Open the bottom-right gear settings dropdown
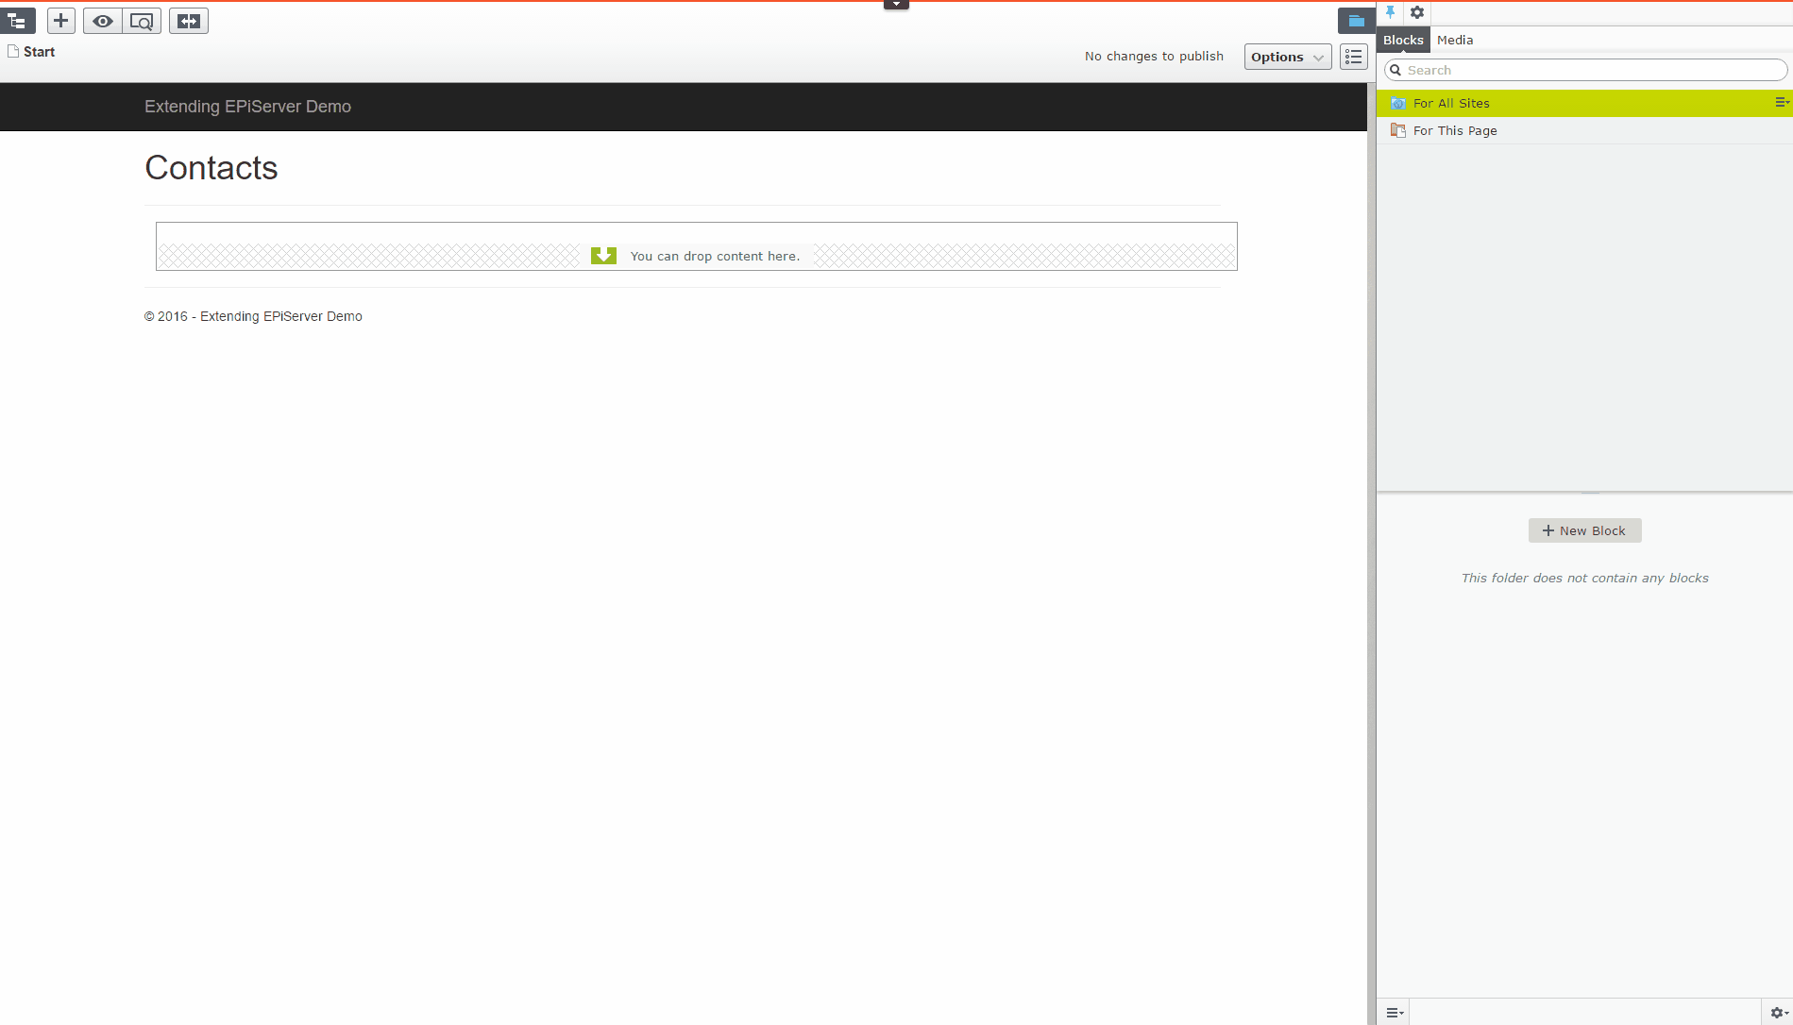This screenshot has width=1793, height=1025. point(1779,1013)
